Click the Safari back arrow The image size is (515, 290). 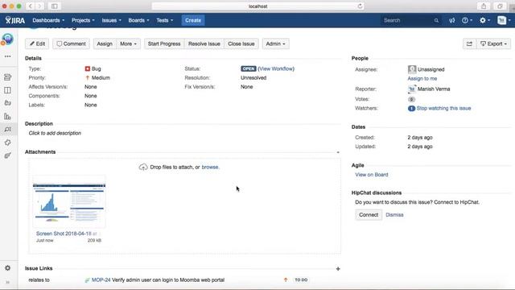tap(31, 6)
